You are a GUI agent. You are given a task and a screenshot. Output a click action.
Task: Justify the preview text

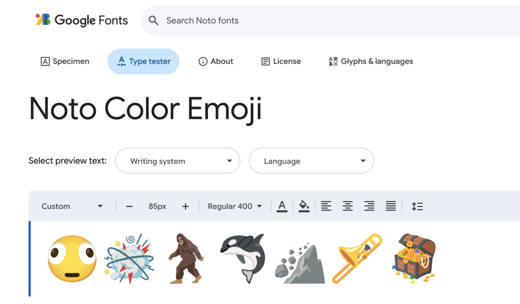(x=391, y=206)
